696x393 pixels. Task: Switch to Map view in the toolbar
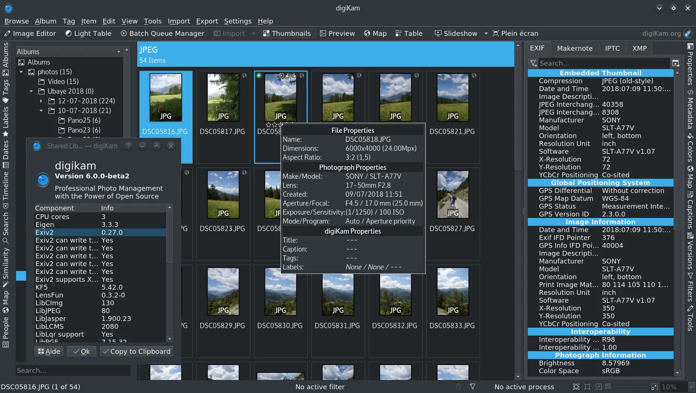(375, 33)
